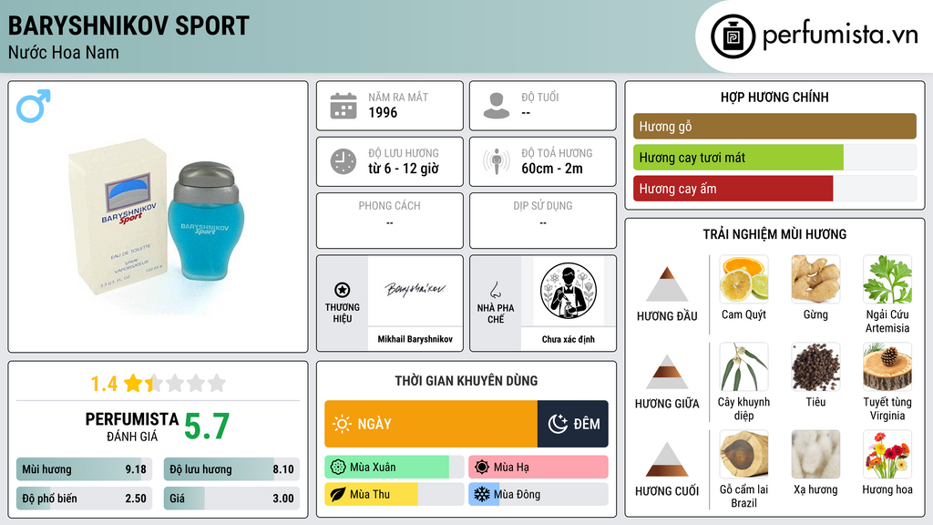This screenshot has height=525, width=933.
Task: Click the Xạ hương musk note image
Action: (815, 454)
